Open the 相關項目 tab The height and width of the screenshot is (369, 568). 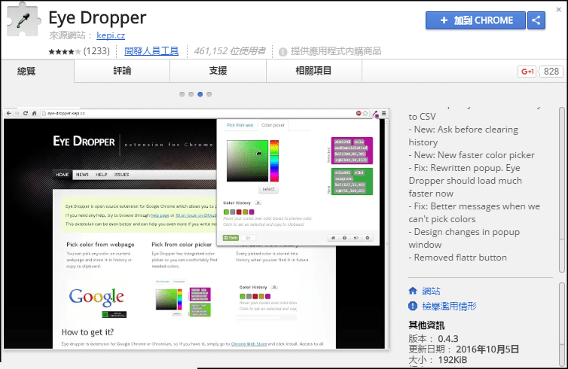313,71
